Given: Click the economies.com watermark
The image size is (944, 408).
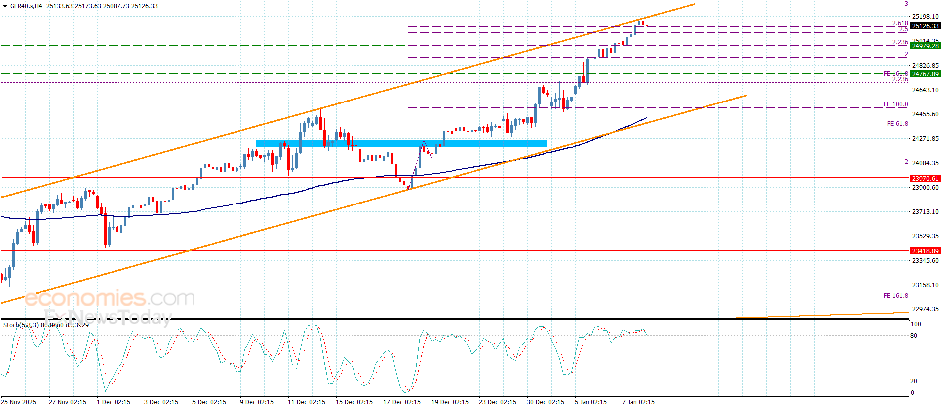Looking at the screenshot, I should pos(109,299).
